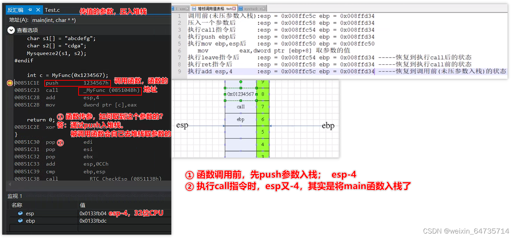Click the 执行call指令后 line in editor

[281, 30]
